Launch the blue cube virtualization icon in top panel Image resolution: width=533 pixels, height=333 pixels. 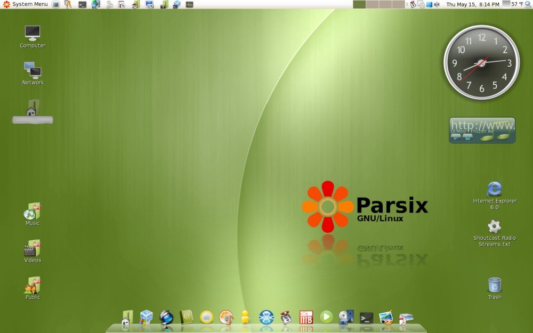(x=177, y=4)
